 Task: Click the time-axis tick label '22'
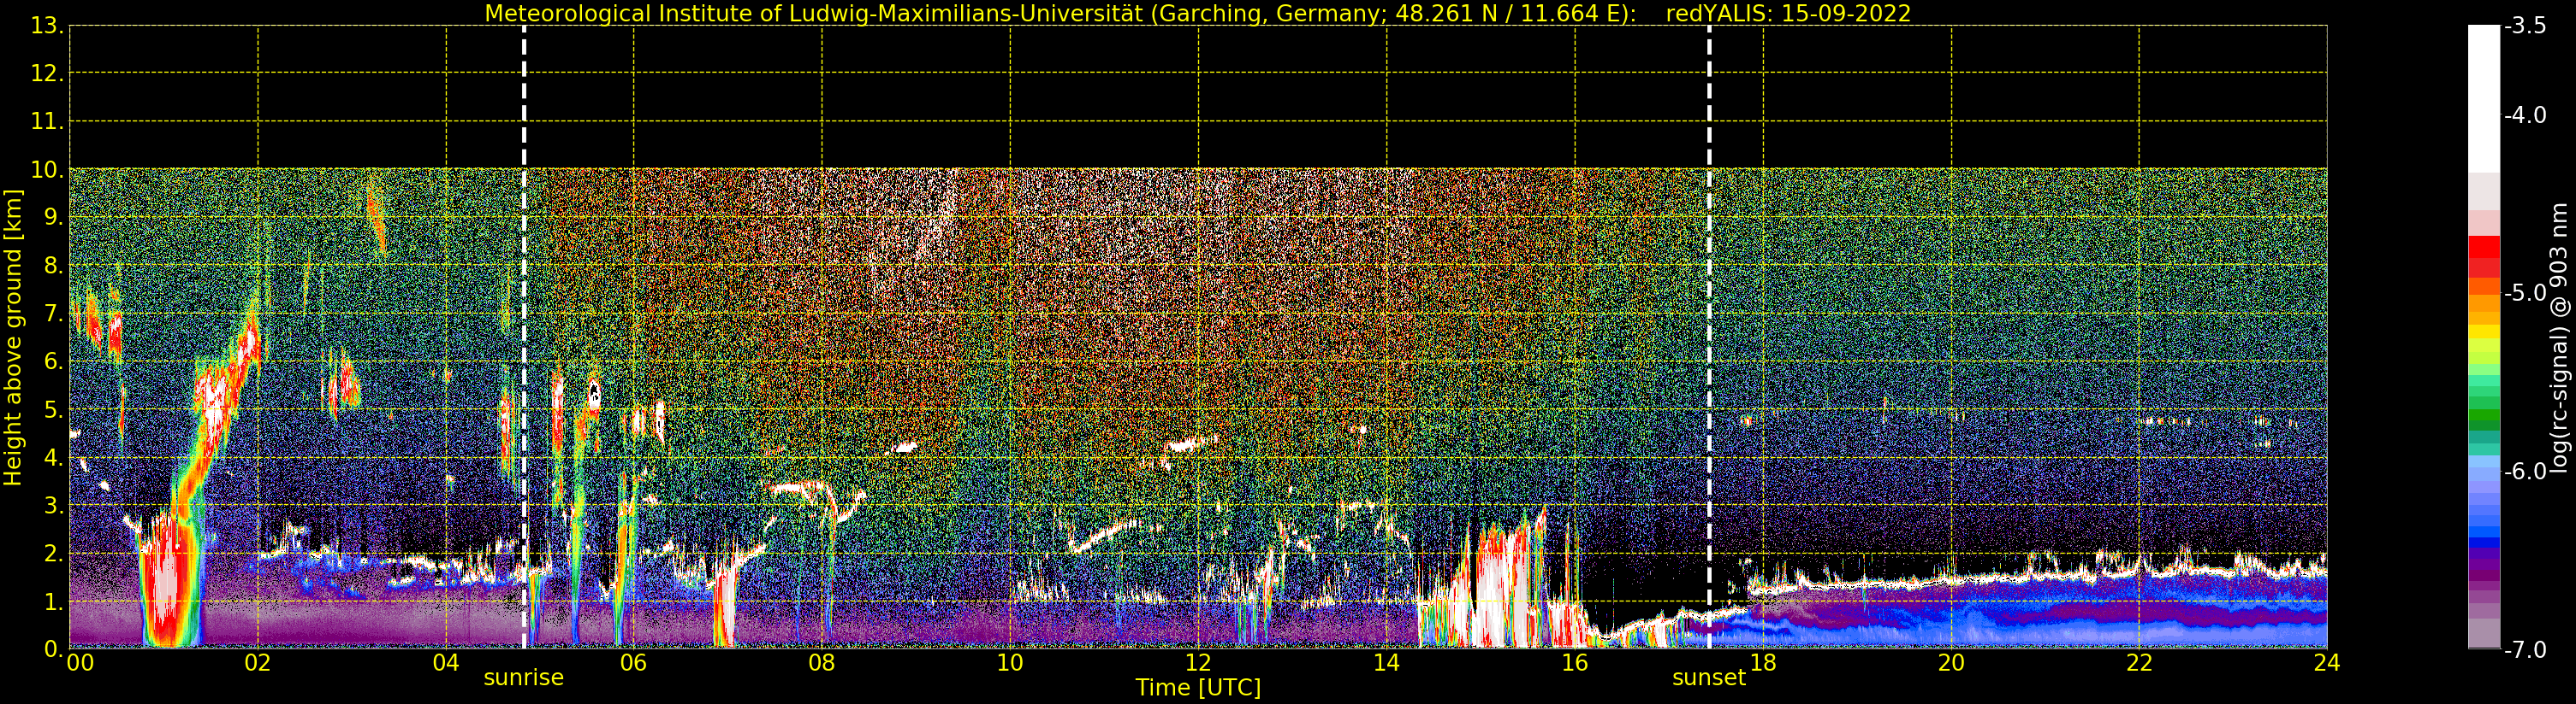(2139, 662)
